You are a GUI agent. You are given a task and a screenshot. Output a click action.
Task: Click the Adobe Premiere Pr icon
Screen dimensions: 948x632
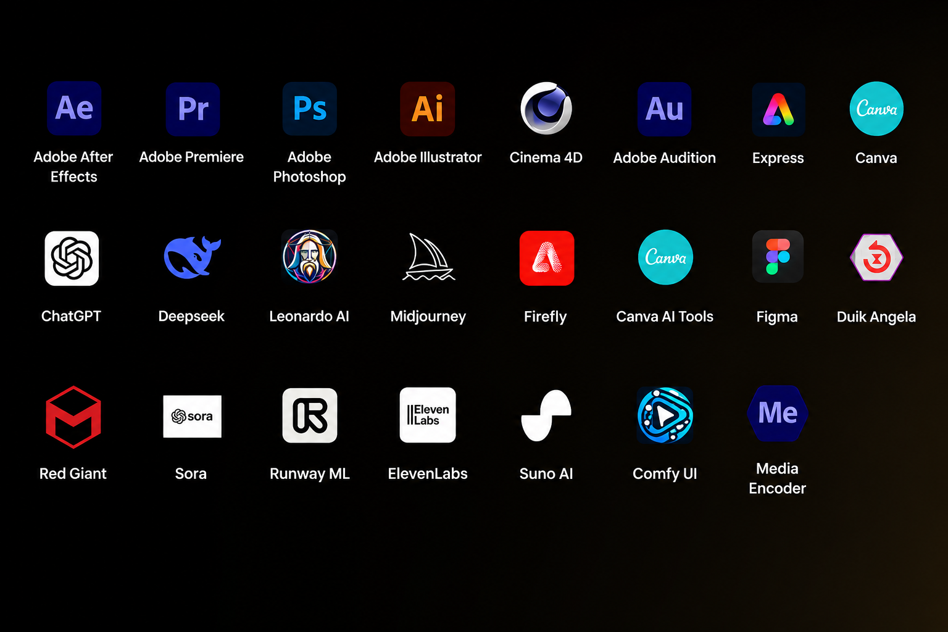pyautogui.click(x=193, y=109)
